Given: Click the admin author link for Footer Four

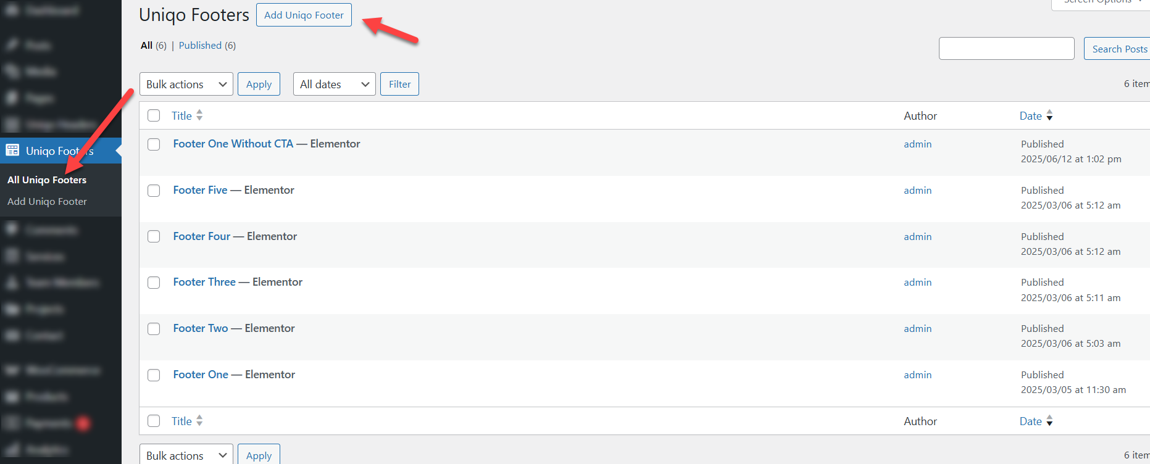Looking at the screenshot, I should click(917, 237).
